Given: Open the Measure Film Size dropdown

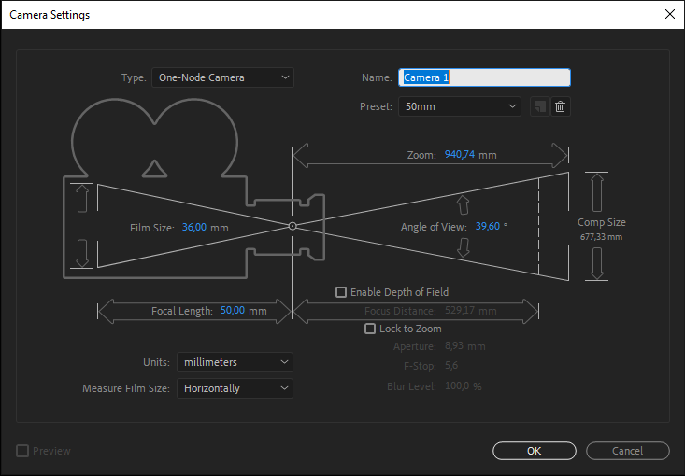Looking at the screenshot, I should point(235,388).
